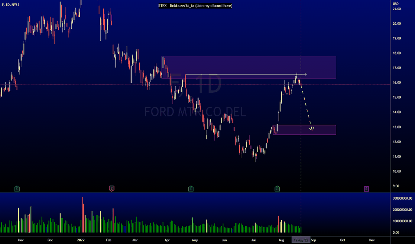This screenshot has height=244, width=415.
Task: Click the 11.00 price axis label
Action: pos(397,157)
